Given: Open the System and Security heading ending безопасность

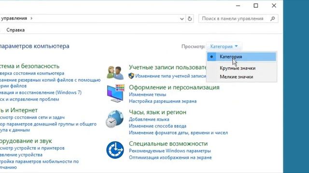Looking at the screenshot, I should tap(29, 66).
